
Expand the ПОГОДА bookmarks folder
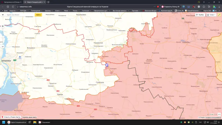(24, 11)
